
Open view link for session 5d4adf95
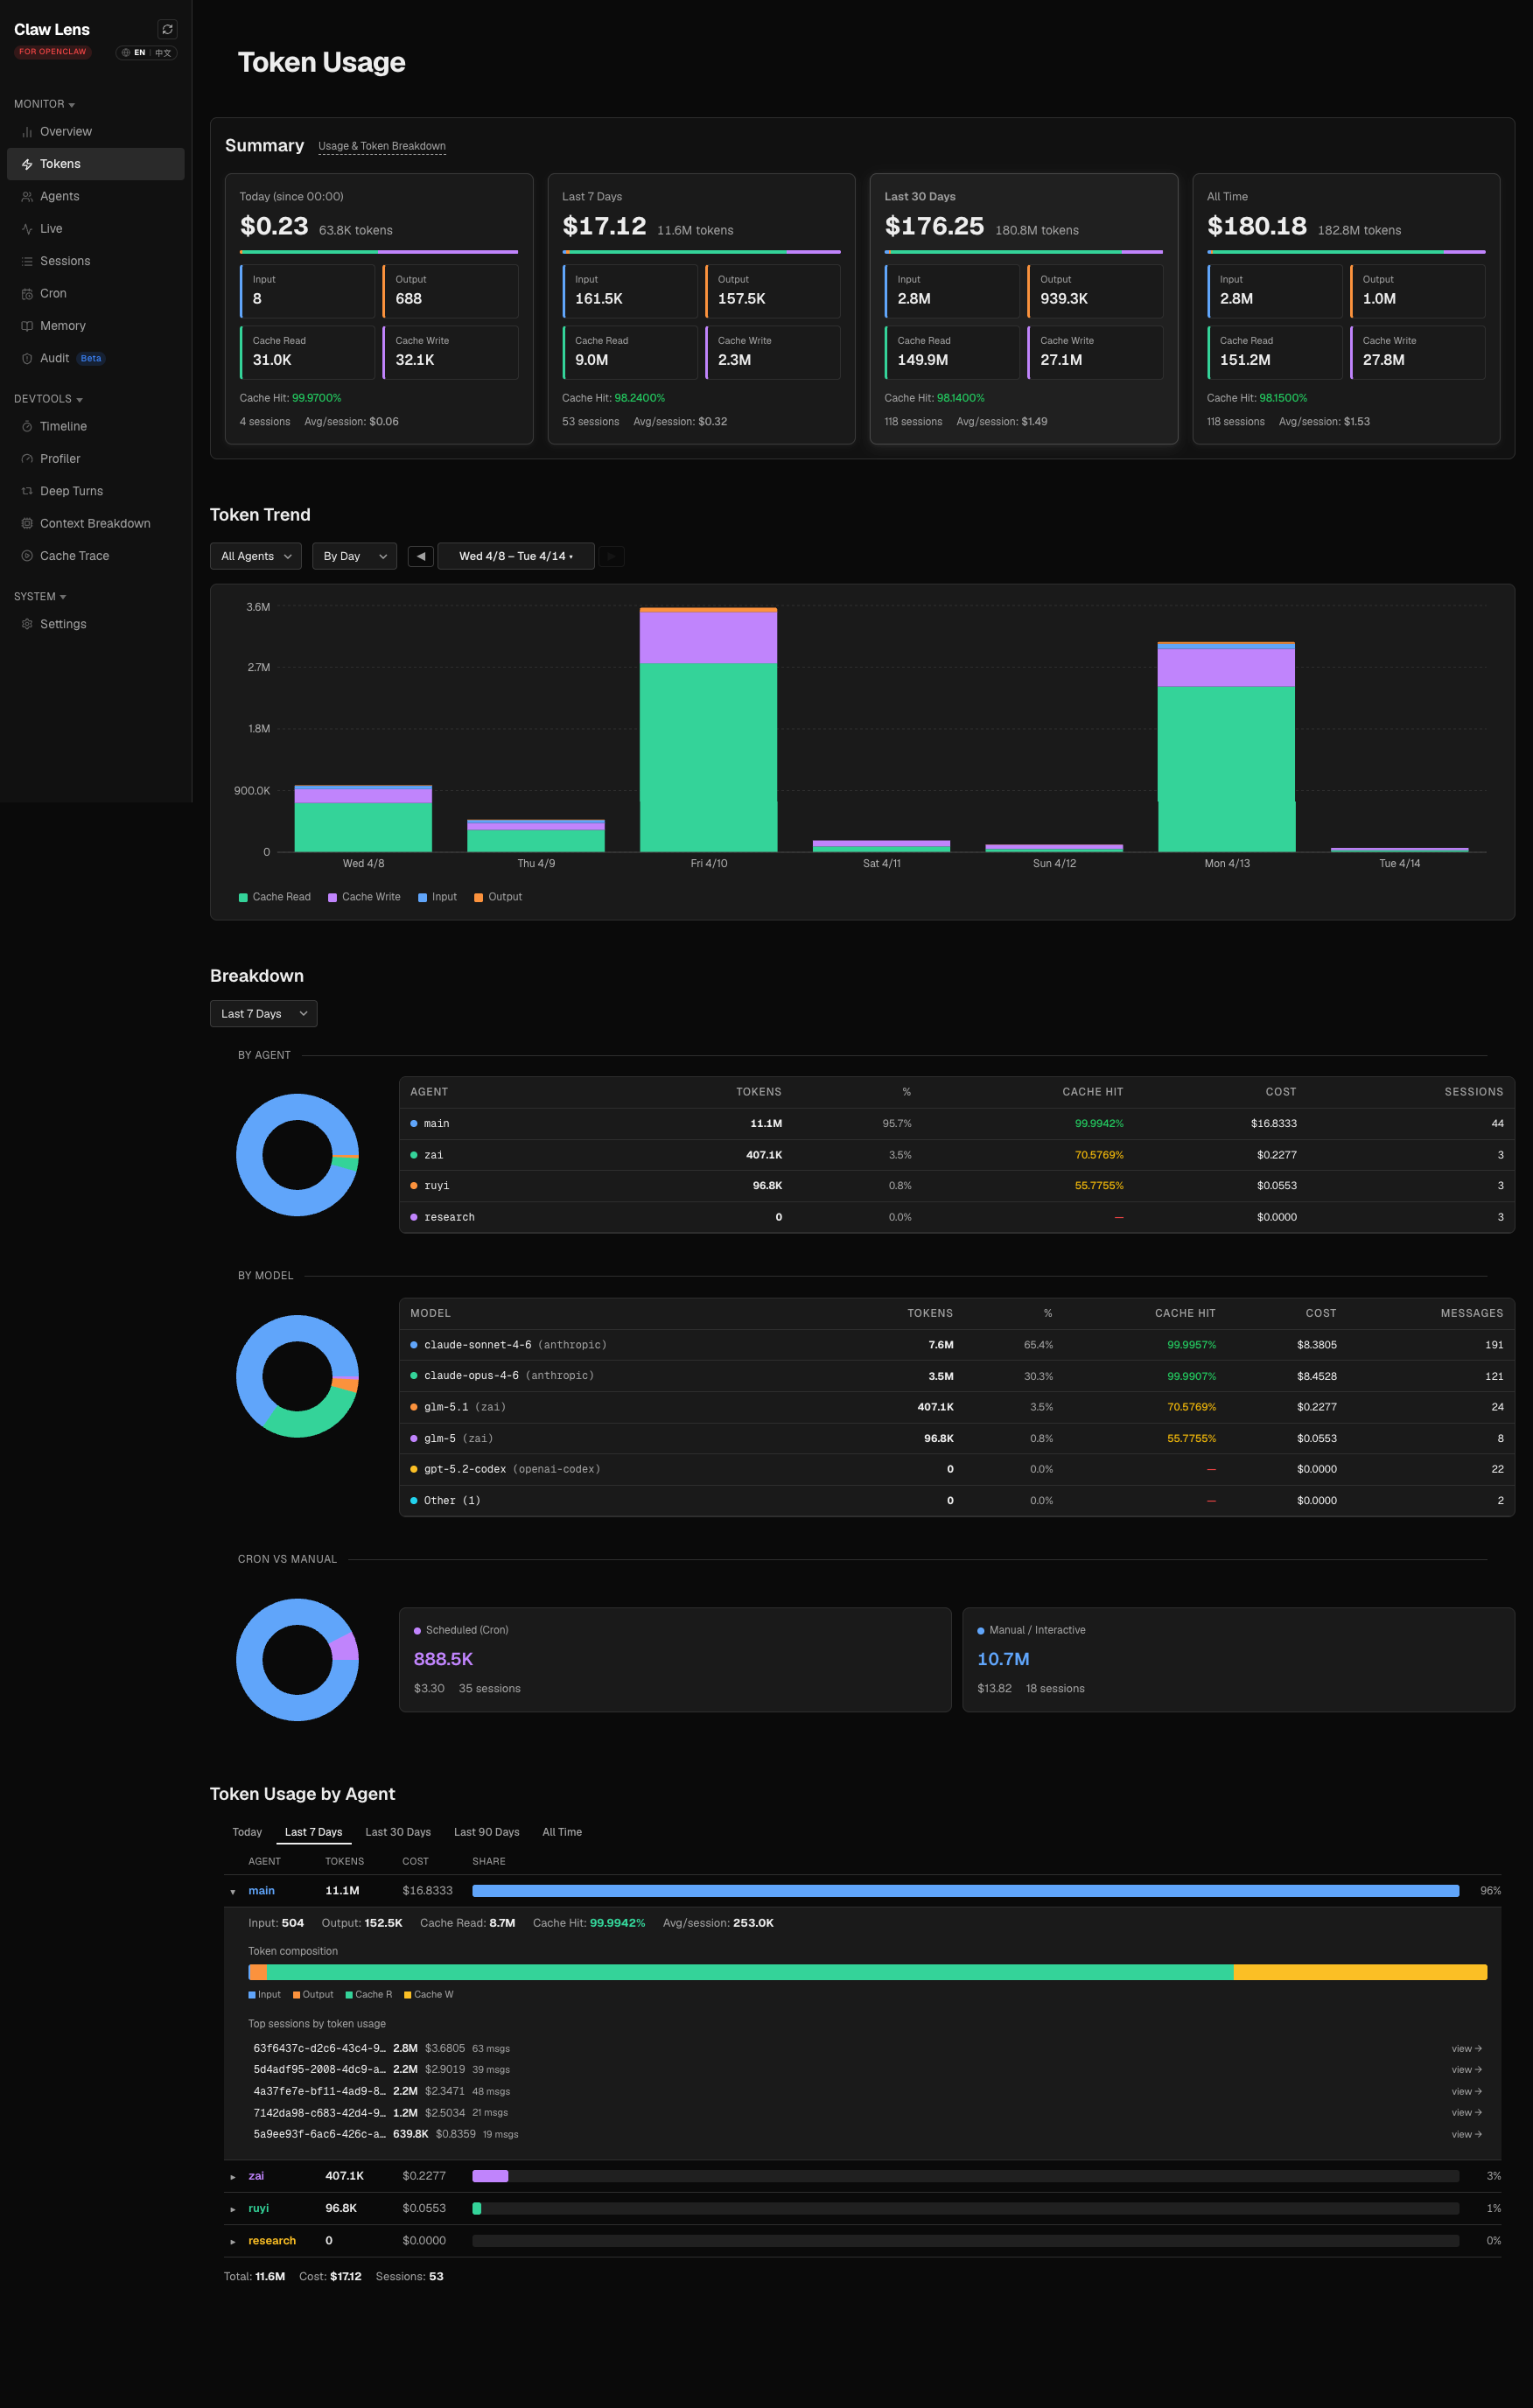1466,2070
